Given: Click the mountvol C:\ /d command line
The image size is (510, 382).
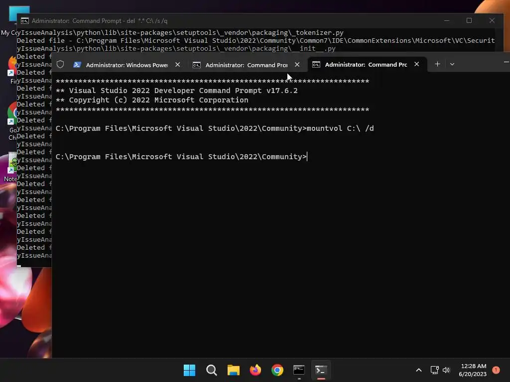Looking at the screenshot, I should click(215, 128).
